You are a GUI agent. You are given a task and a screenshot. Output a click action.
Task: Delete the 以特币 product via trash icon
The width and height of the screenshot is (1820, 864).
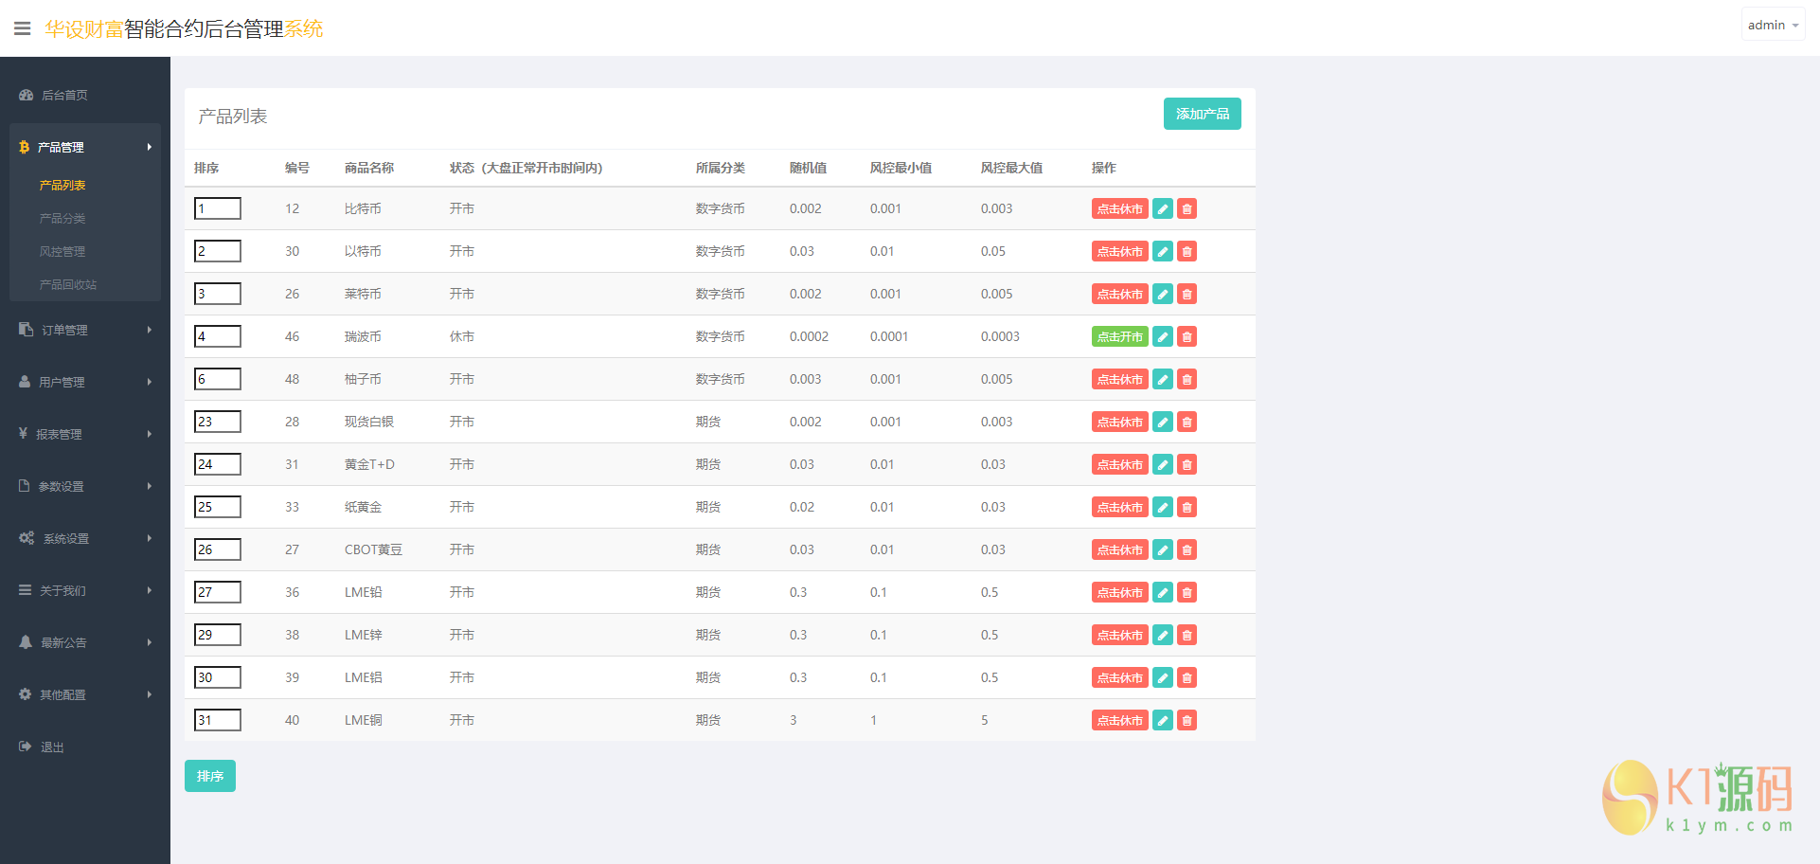(x=1187, y=251)
